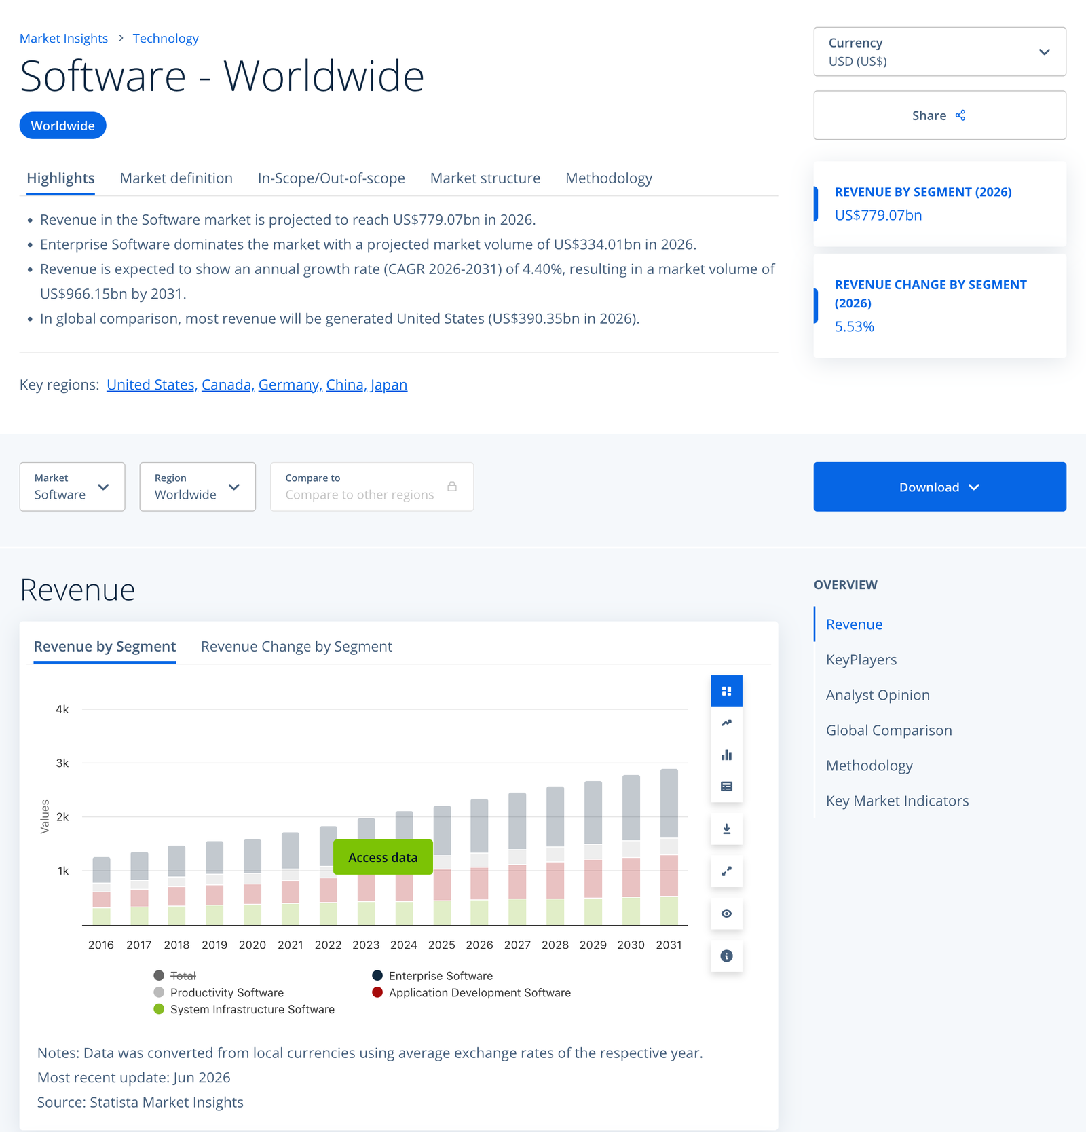Click the Market Insights breadcrumb link
The height and width of the screenshot is (1132, 1086).
(x=64, y=38)
